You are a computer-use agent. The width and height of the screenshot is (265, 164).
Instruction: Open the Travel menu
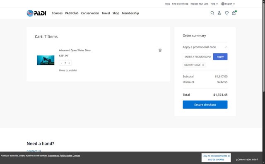point(106,13)
